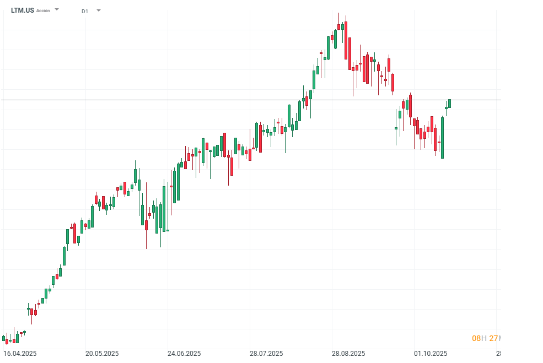Image resolution: width=543 pixels, height=363 pixels.
Task: Click the rightmost green candle on the chart
Action: coord(450,104)
